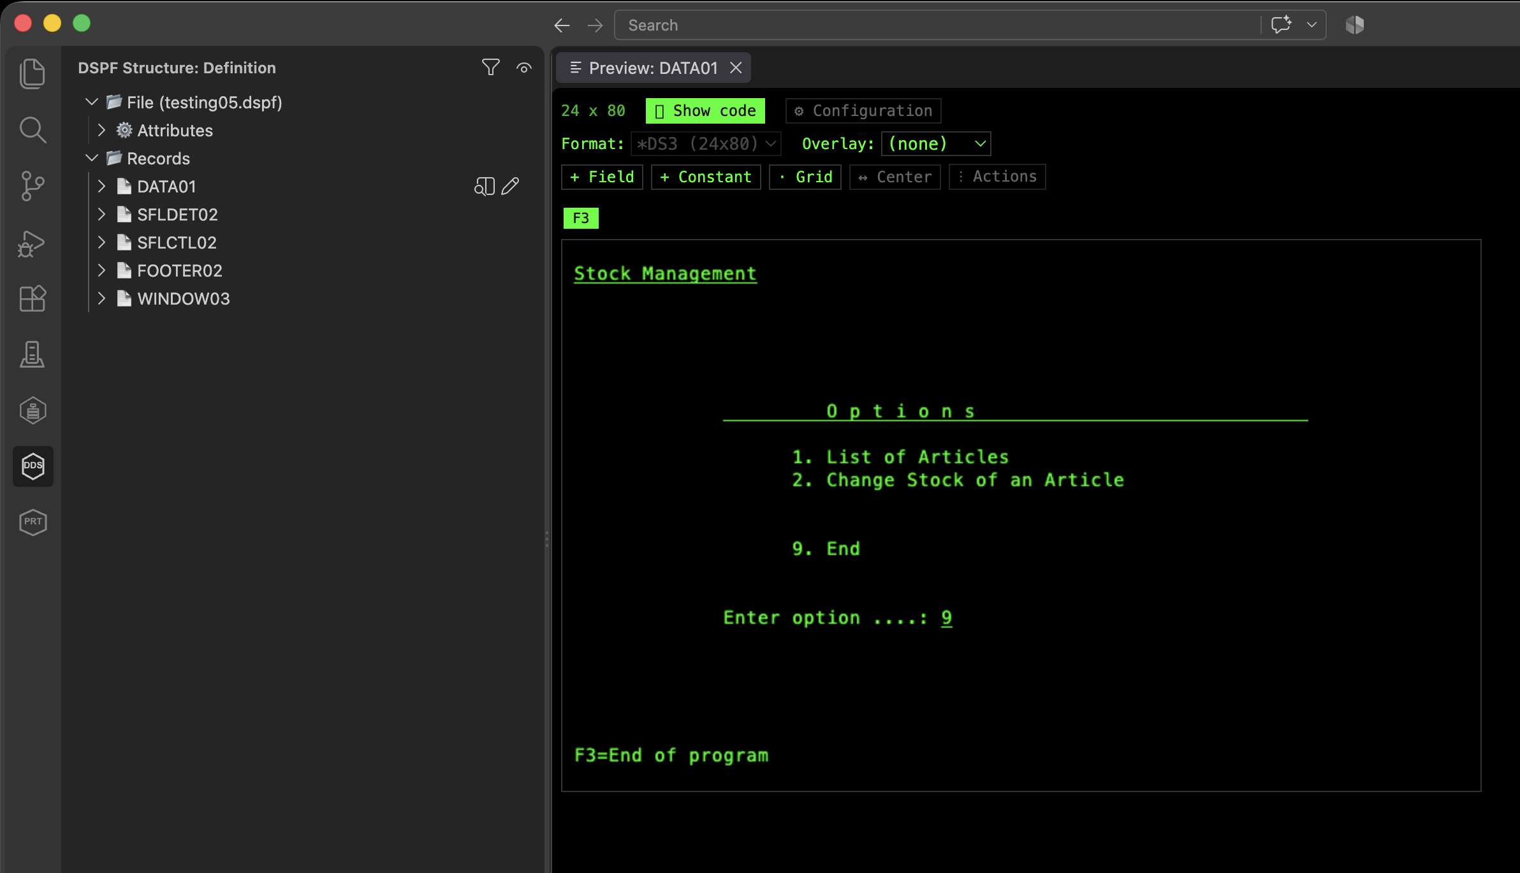Expand the SFLCTL02 record
Screen dimensions: 1520x873
pos(101,242)
